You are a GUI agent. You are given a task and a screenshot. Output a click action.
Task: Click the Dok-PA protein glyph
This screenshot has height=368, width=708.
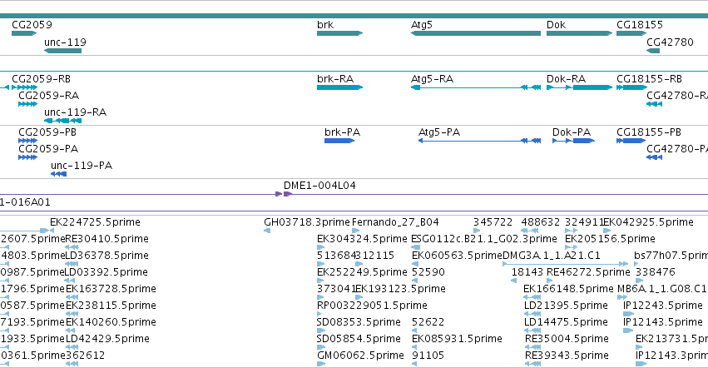point(573,141)
